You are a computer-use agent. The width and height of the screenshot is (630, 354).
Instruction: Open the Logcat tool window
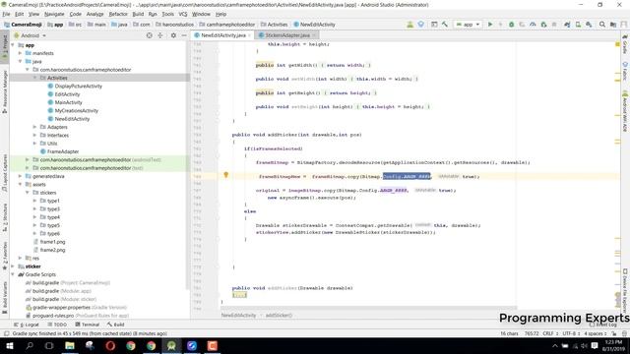tap(27, 324)
